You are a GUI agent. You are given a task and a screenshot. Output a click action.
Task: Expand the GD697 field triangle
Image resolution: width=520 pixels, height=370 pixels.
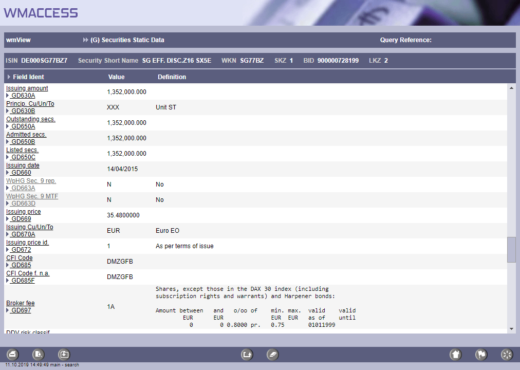coord(8,310)
